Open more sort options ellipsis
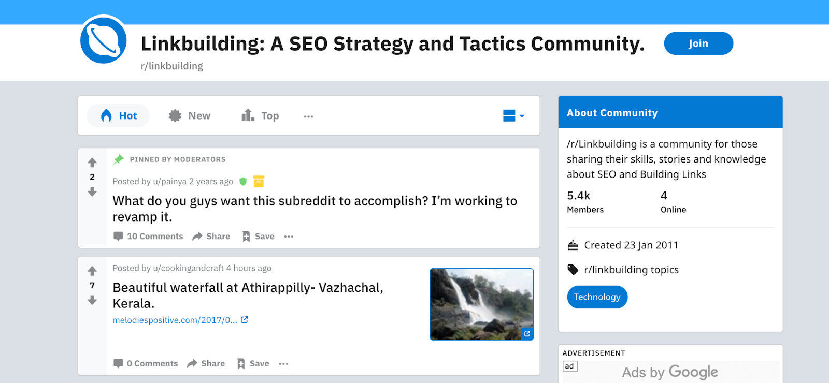Screen dimensions: 829x383 pos(308,116)
